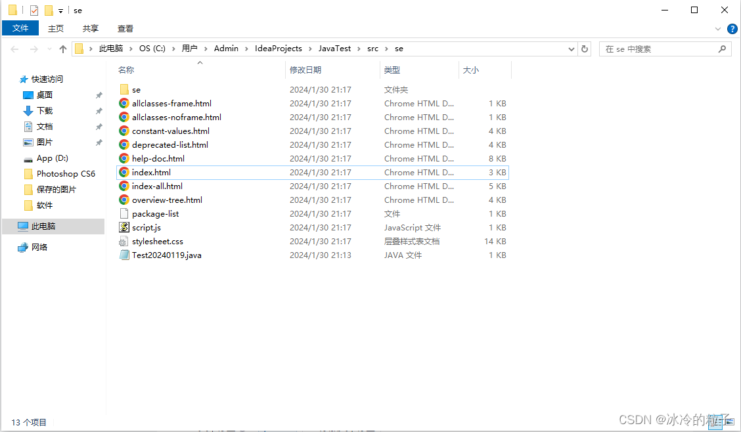Open the address bar history dropdown
Image resolution: width=741 pixels, height=432 pixels.
click(x=570, y=49)
